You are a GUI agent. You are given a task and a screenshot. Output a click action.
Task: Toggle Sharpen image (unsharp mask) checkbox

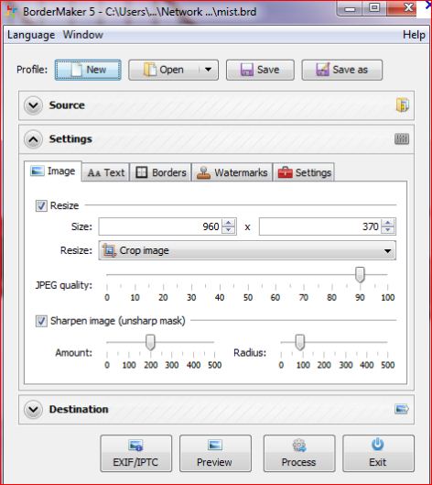click(x=41, y=321)
